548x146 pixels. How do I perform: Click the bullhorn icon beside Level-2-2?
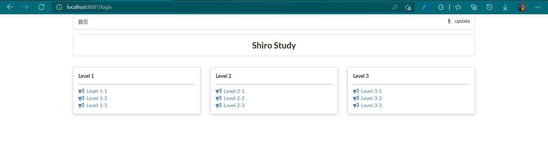[219, 98]
